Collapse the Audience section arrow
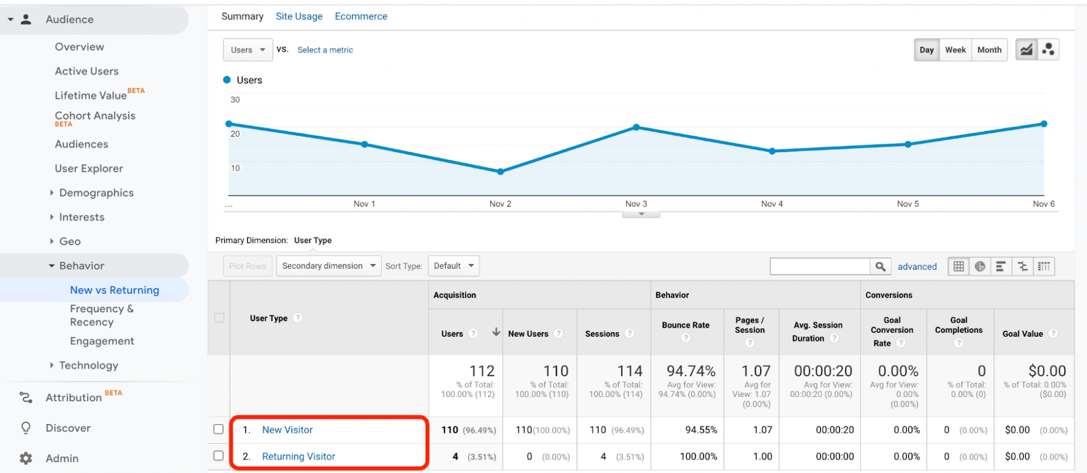Screen dimensions: 1087x473 [10, 20]
